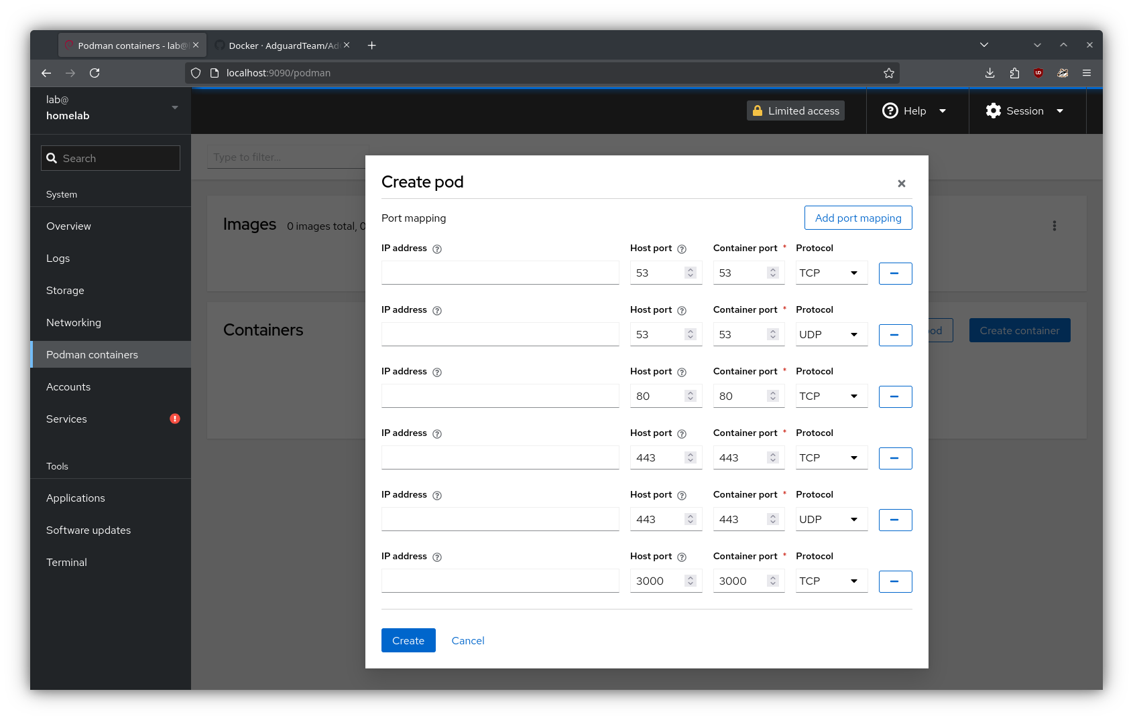Image resolution: width=1133 pixels, height=720 pixels.
Task: Switch to the Docker AdguardTeam tab
Action: (282, 46)
